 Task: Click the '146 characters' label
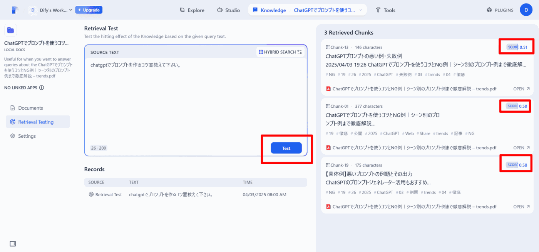[x=368, y=47]
